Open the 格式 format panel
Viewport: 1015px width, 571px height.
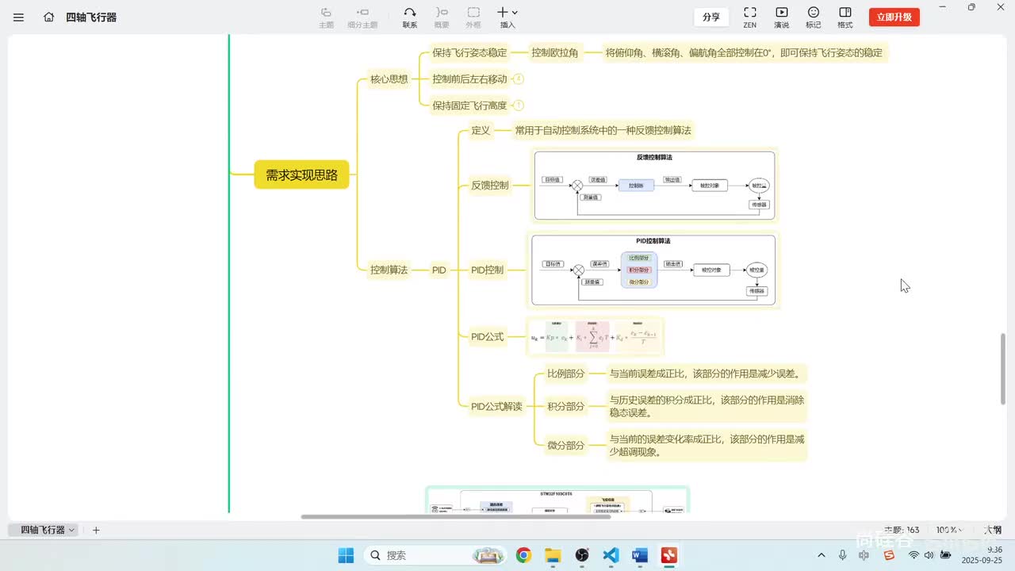845,17
